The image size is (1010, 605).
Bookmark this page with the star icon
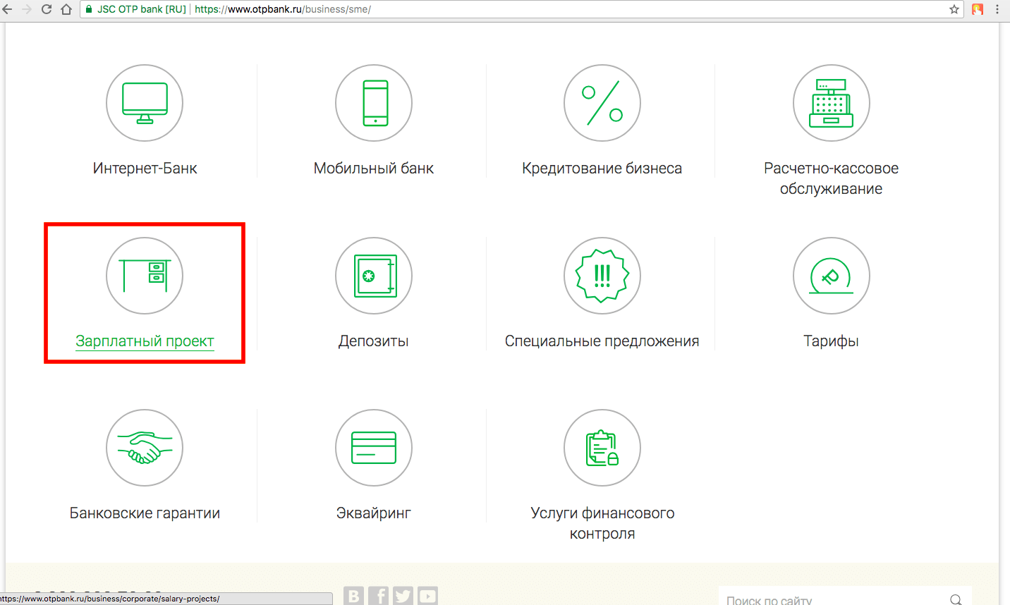954,9
